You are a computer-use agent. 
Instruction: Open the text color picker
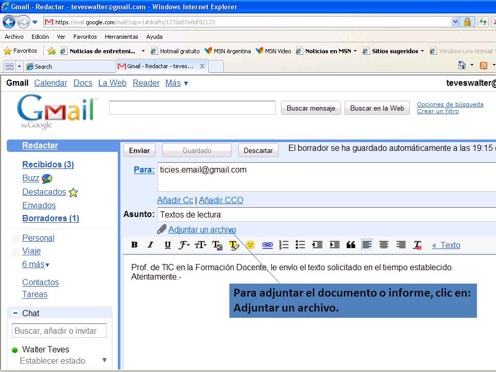click(x=218, y=245)
